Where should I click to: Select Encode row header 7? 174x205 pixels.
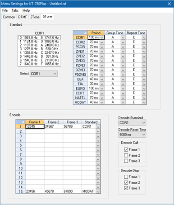(x=21, y=154)
